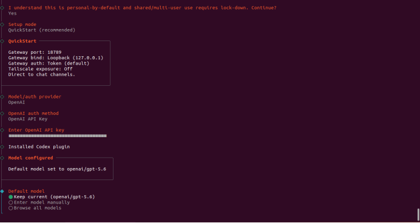The height and width of the screenshot is (223, 420).
Task: Click 'Gateway port: 18789' line
Action: click(x=35, y=53)
